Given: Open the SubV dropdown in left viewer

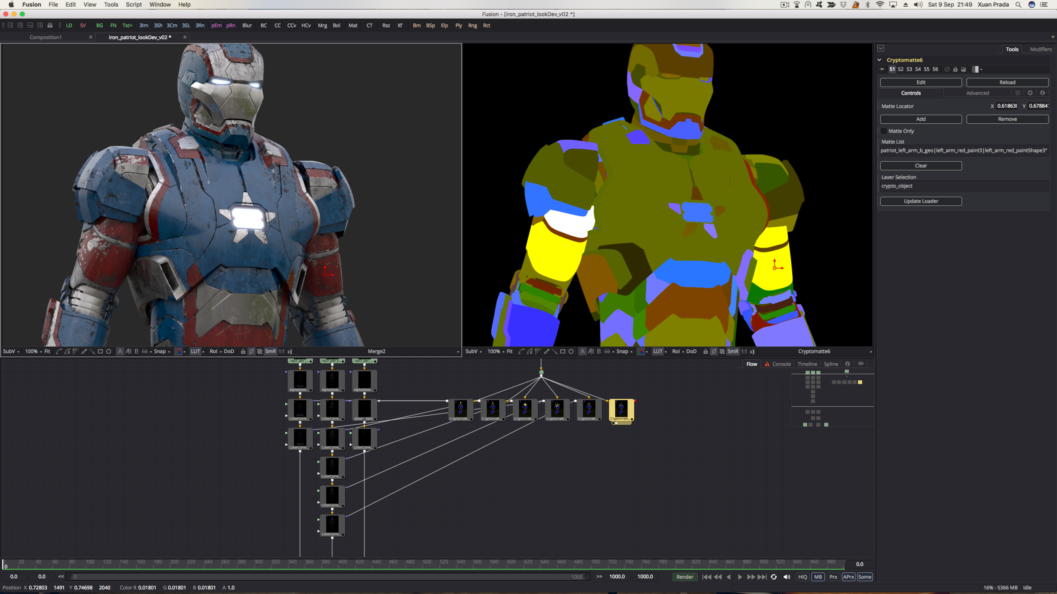Looking at the screenshot, I should click(x=11, y=351).
